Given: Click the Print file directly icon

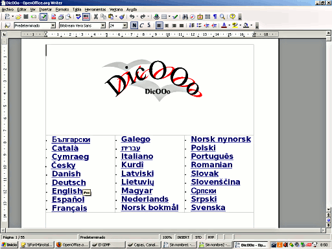Looking at the screenshot, I should pos(61,17).
